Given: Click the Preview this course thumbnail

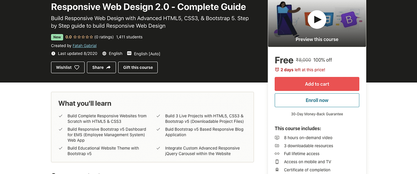Looking at the screenshot, I should pos(317,23).
